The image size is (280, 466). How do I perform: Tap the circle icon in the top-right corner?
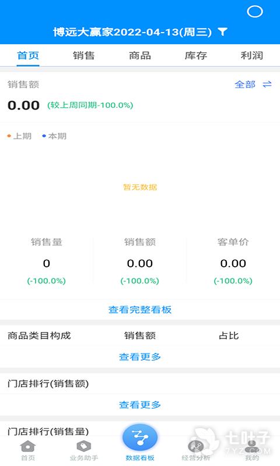point(255,12)
